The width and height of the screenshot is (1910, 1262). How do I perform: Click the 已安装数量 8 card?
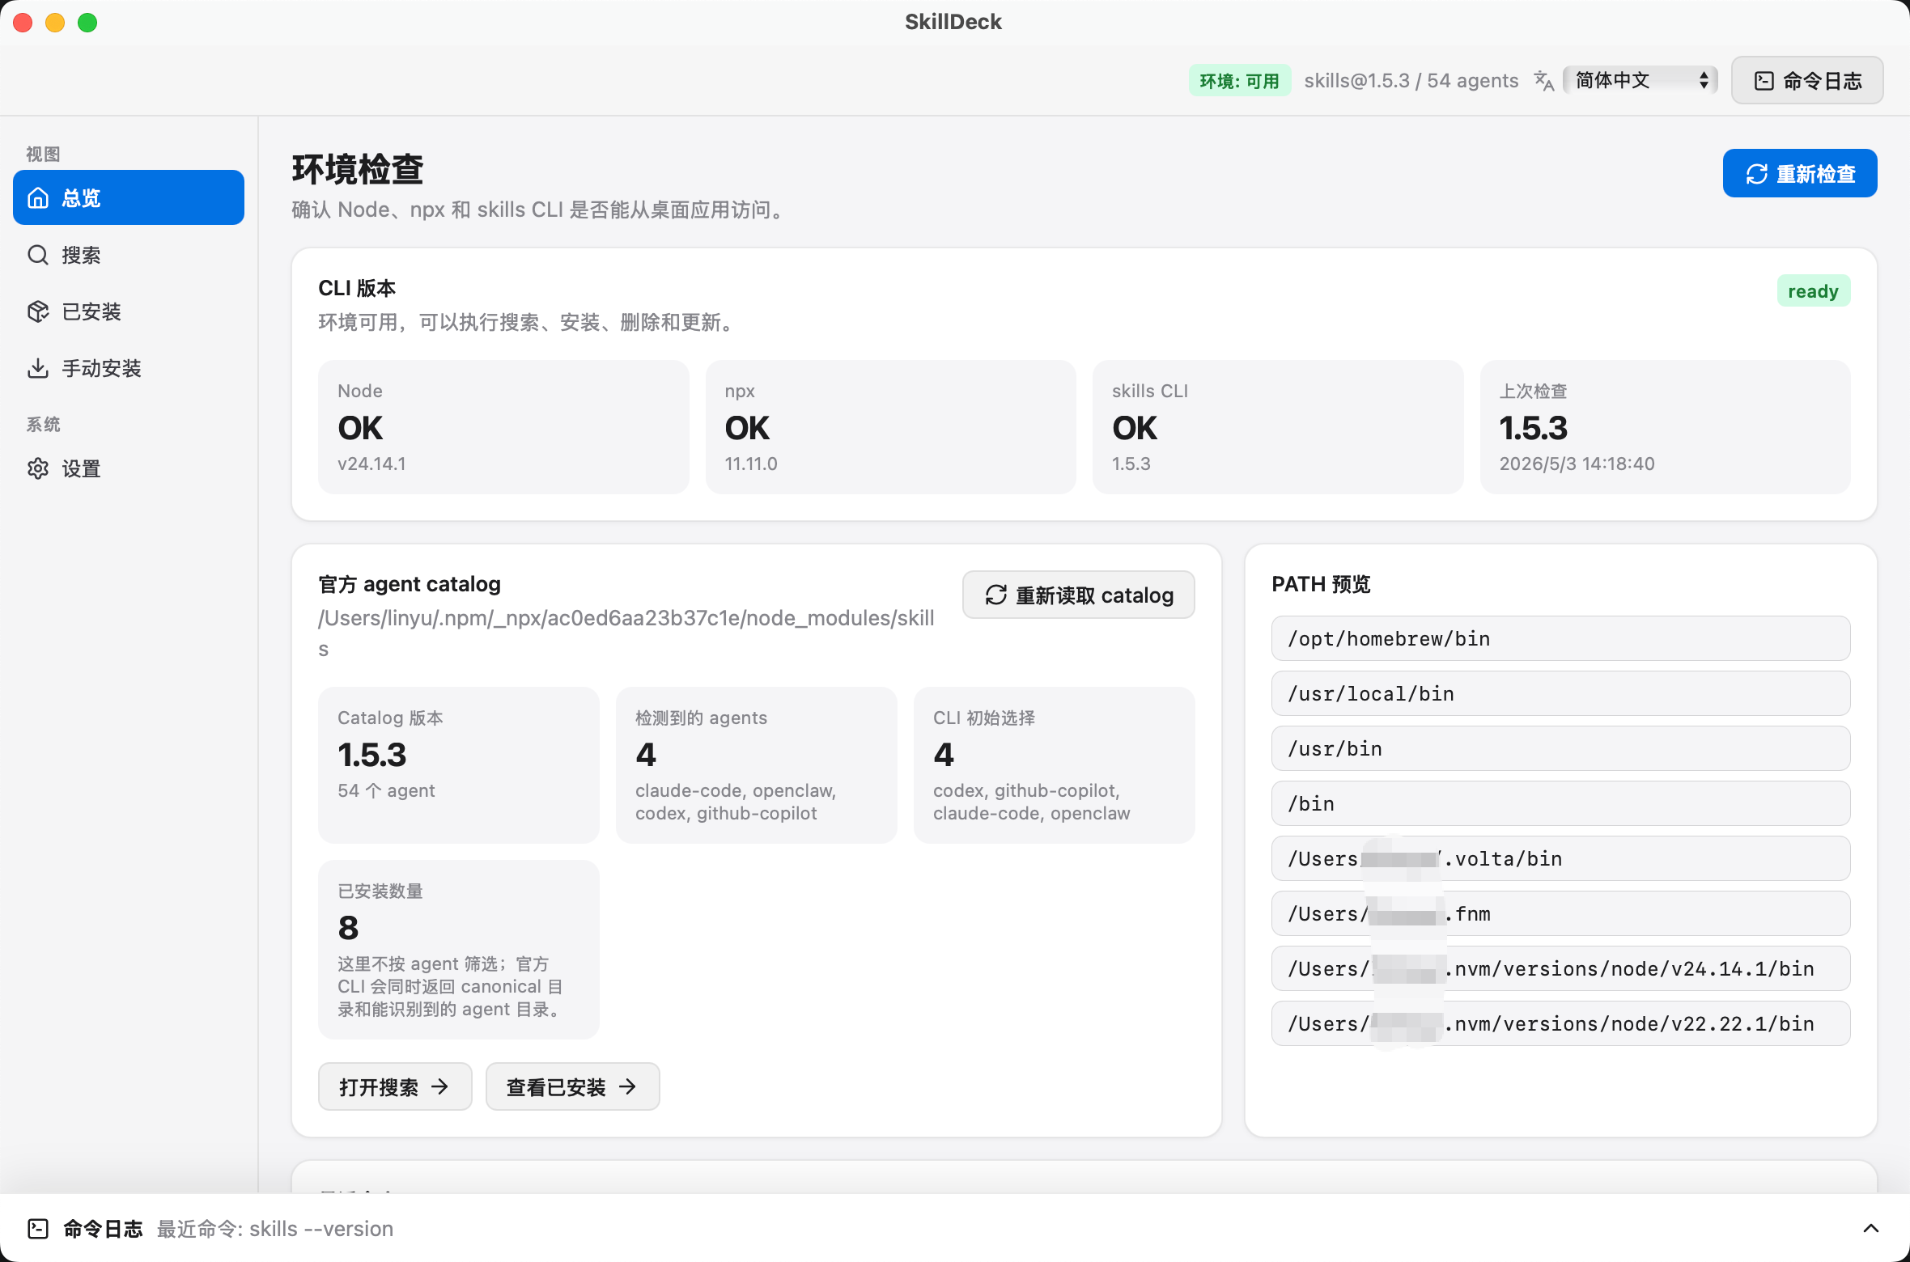459,949
